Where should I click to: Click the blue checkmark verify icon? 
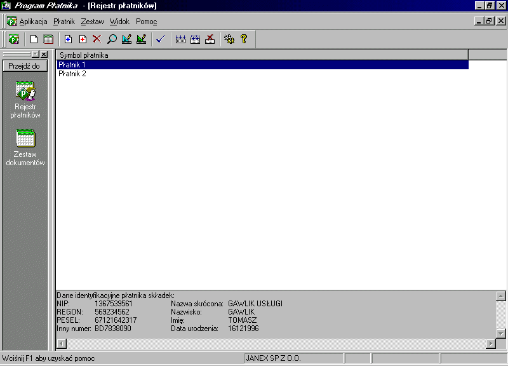point(161,39)
